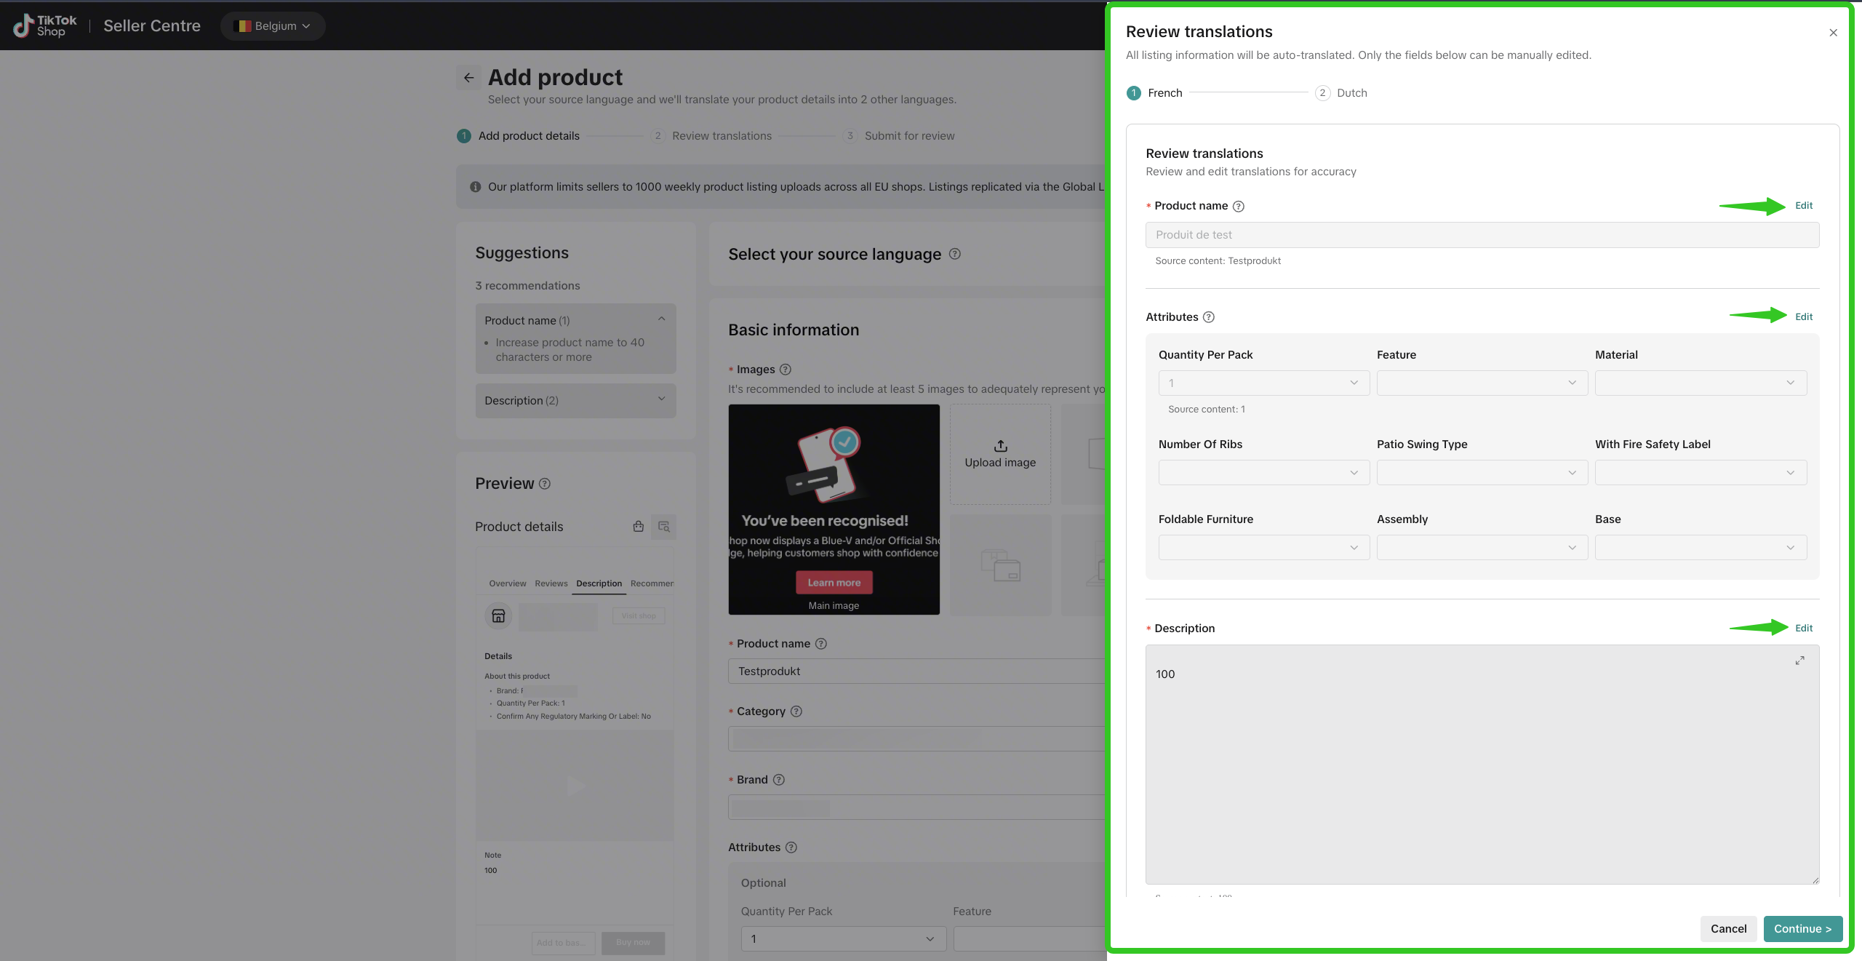Click Buy now in preview

point(633,943)
